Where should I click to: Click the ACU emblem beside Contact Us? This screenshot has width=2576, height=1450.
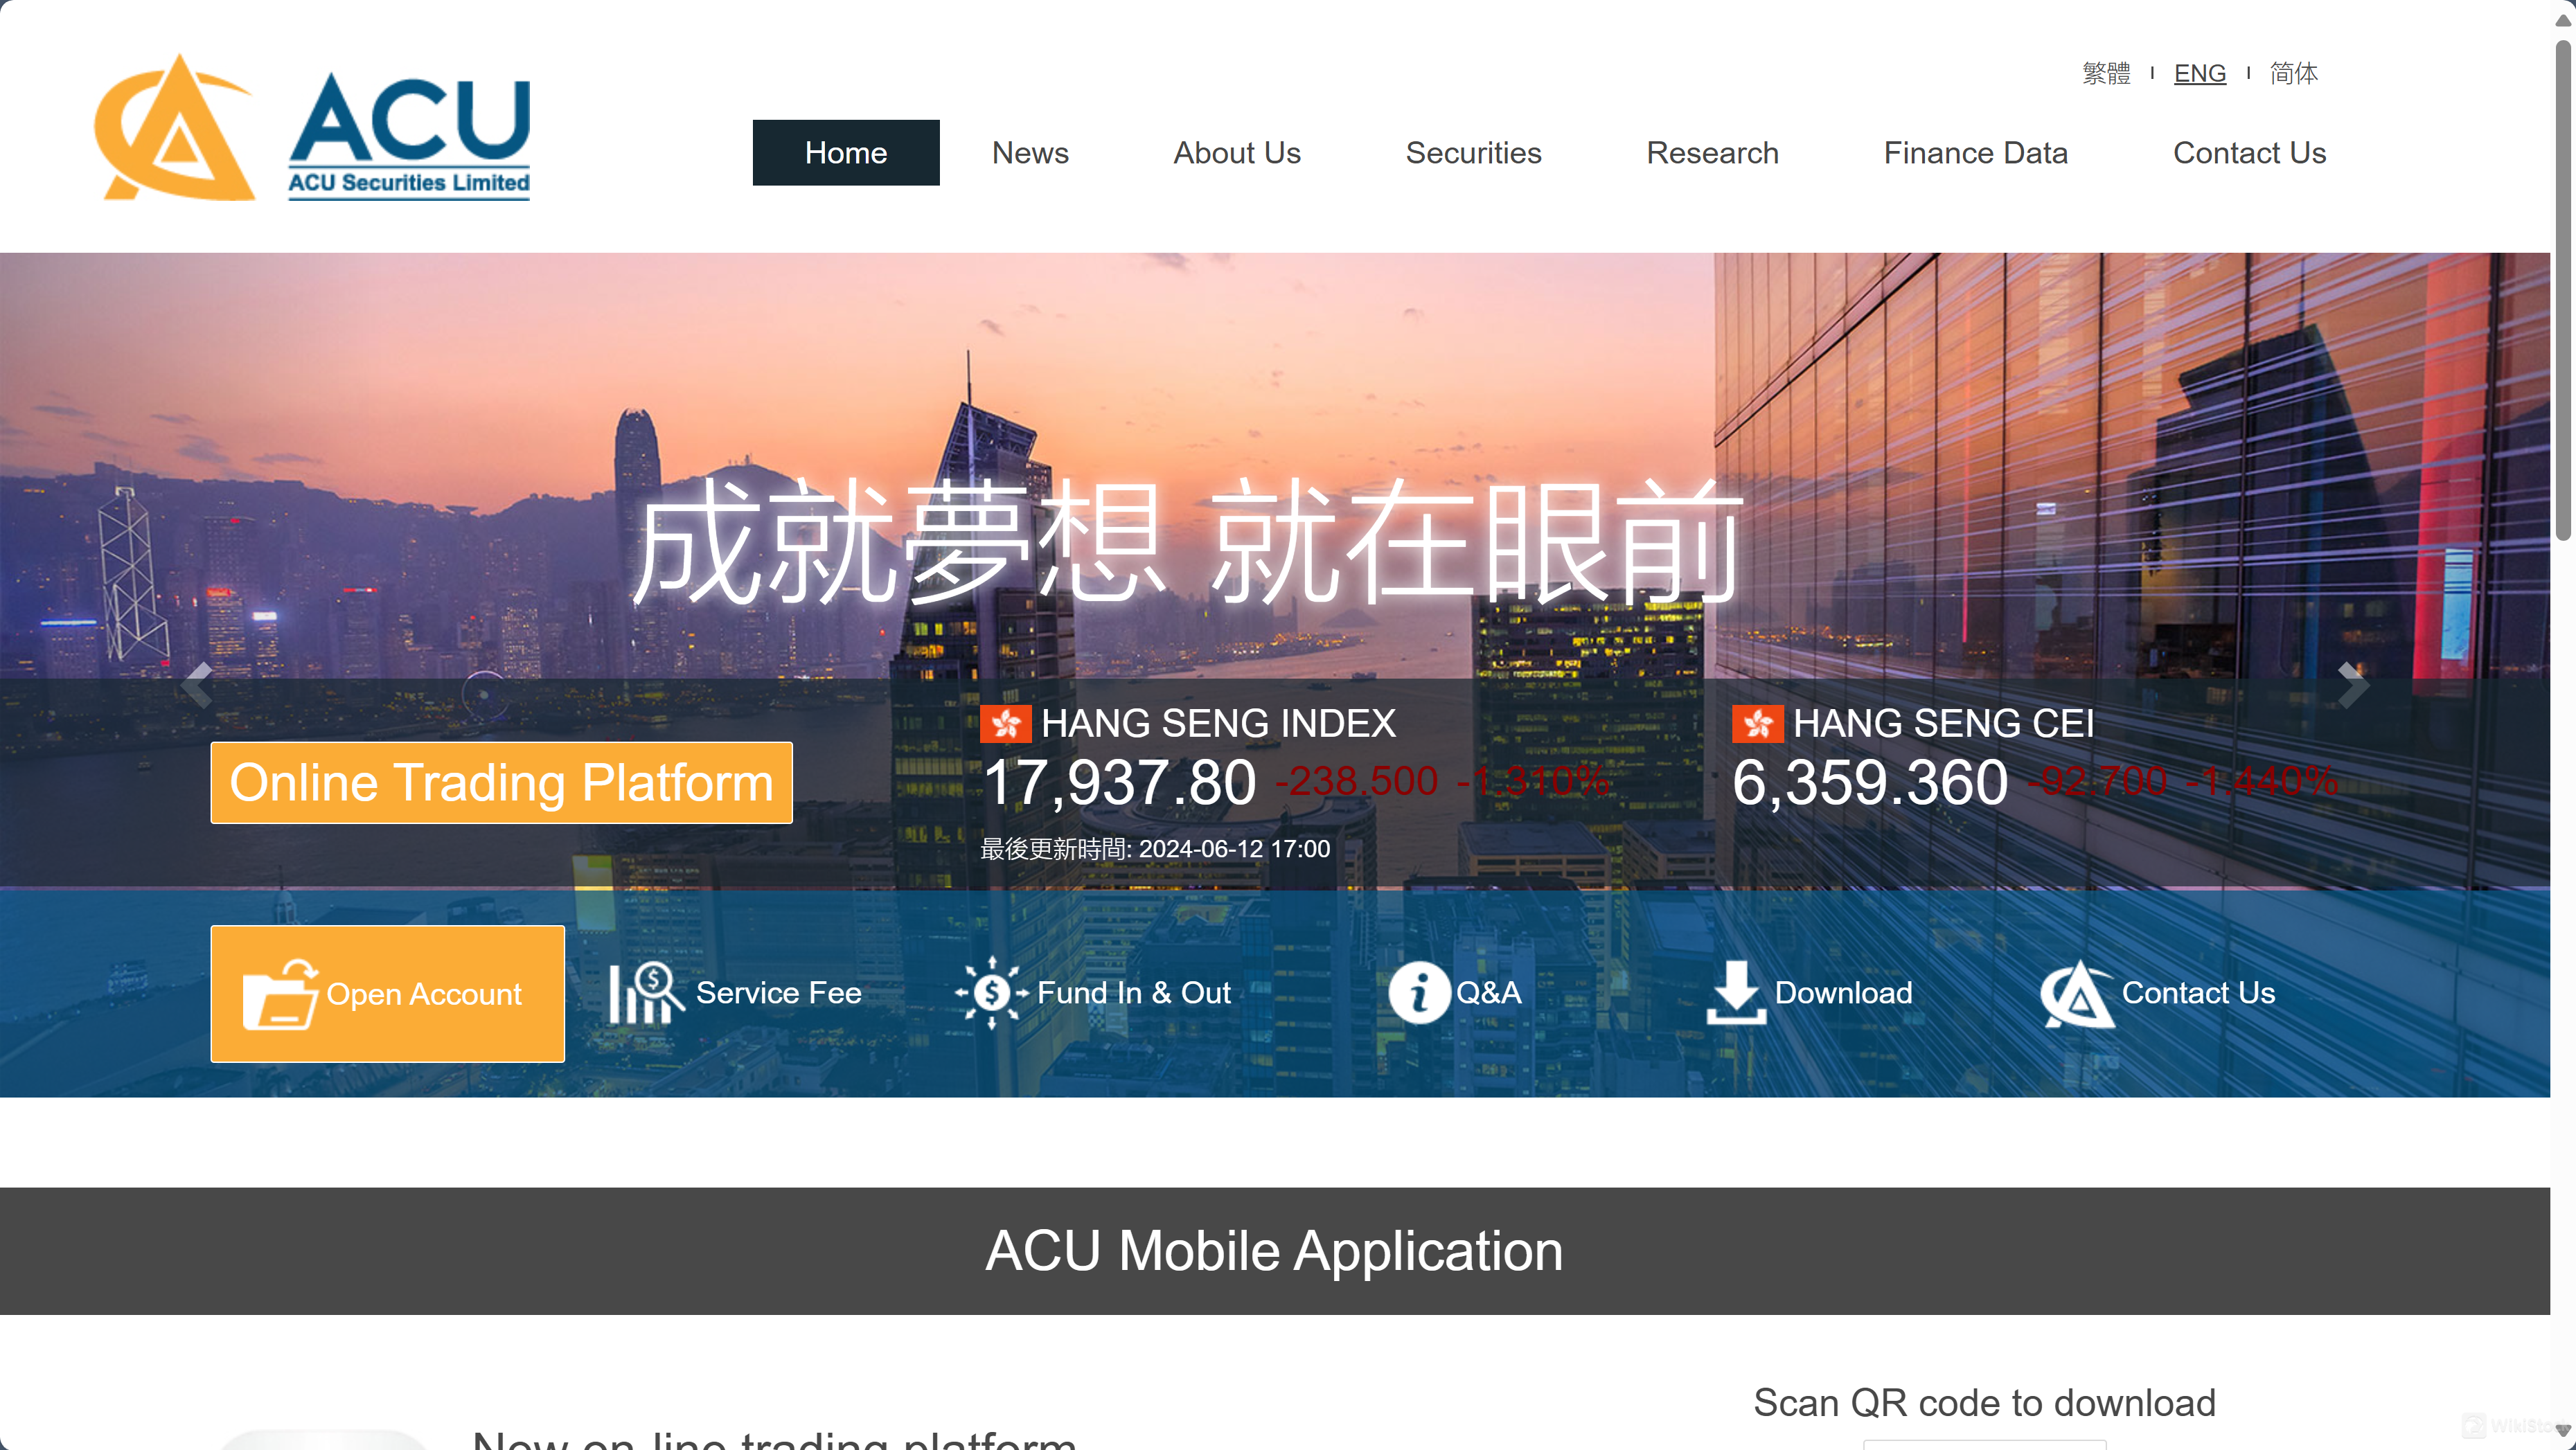[2077, 994]
